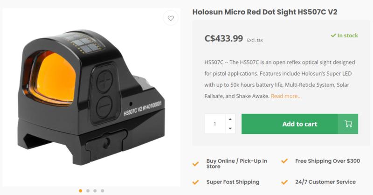Click the shopping cart icon
Viewport: 373px width, 195px height.
point(348,124)
